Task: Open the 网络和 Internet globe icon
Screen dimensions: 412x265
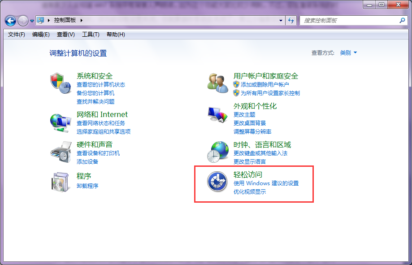Action: pos(61,123)
